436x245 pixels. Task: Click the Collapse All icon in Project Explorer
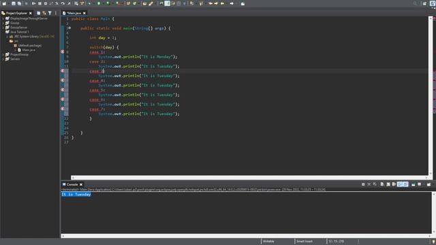pos(38,13)
